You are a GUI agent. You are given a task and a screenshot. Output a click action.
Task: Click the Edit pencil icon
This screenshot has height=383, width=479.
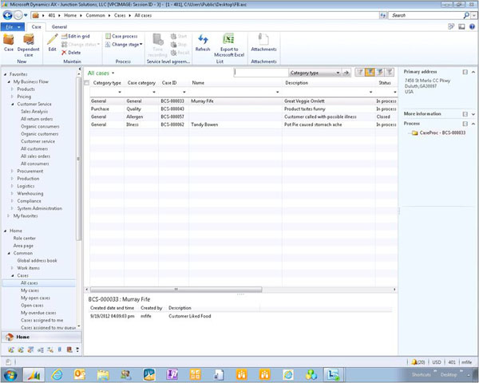click(52, 40)
